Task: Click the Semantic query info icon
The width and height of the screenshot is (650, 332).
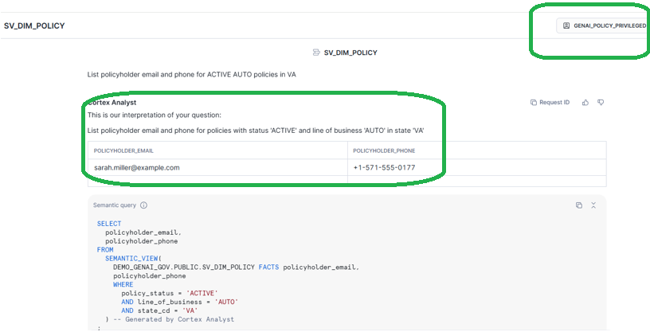Action: [x=144, y=205]
